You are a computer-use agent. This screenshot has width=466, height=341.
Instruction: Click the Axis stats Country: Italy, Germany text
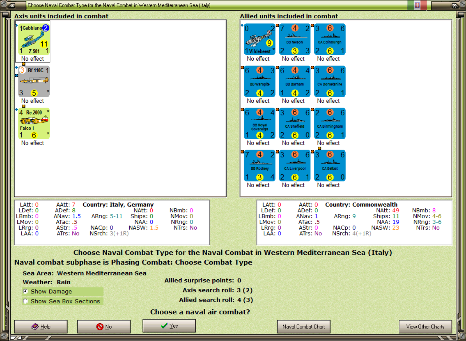tap(118, 205)
